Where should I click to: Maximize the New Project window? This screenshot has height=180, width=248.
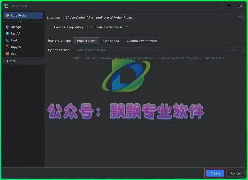tap(229, 6)
